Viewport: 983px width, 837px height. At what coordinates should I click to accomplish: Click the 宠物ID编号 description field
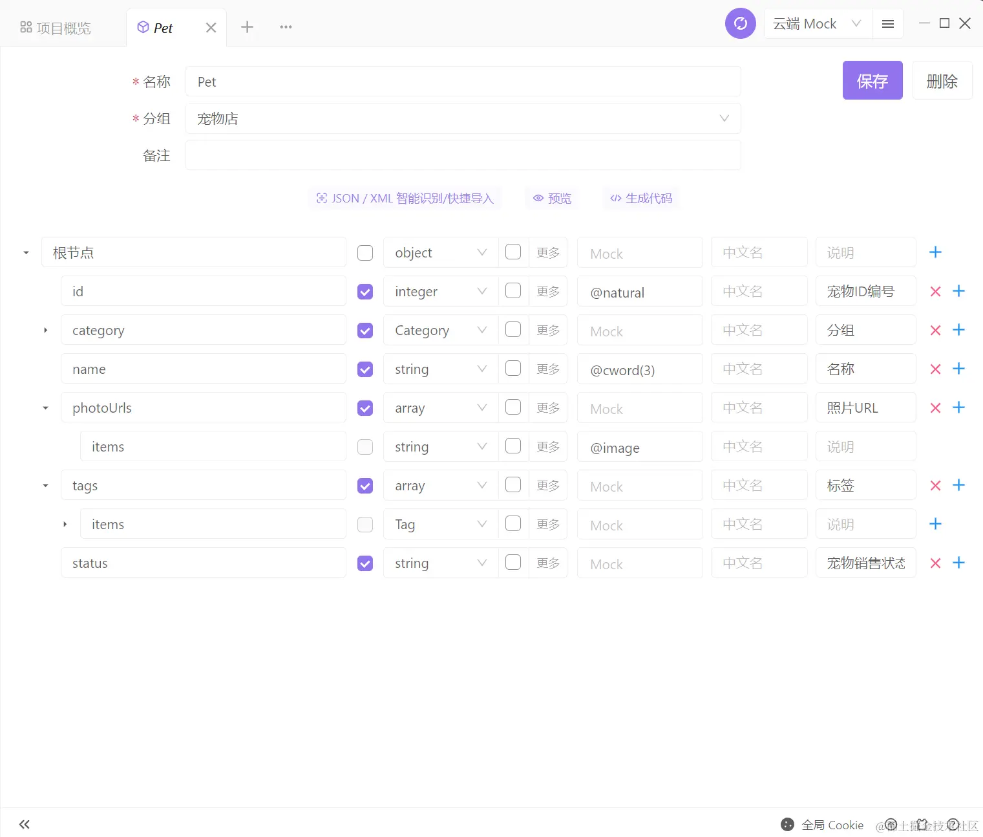coord(865,291)
